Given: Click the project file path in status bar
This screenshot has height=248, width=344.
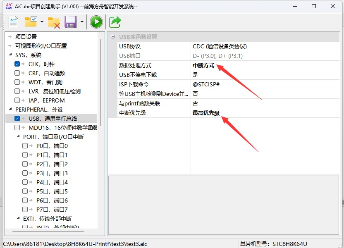Looking at the screenshot, I should (x=75, y=244).
